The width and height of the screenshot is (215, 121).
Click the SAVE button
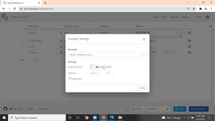tap(180, 109)
